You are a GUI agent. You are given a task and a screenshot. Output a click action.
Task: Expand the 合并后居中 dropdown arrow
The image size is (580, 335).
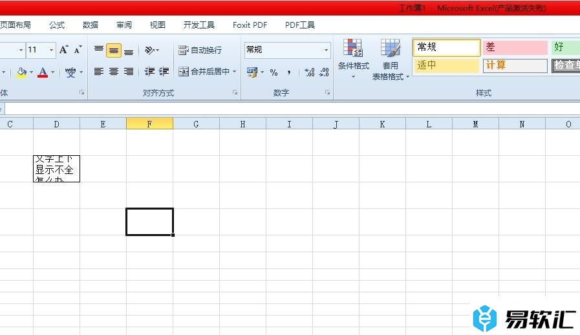(x=235, y=71)
